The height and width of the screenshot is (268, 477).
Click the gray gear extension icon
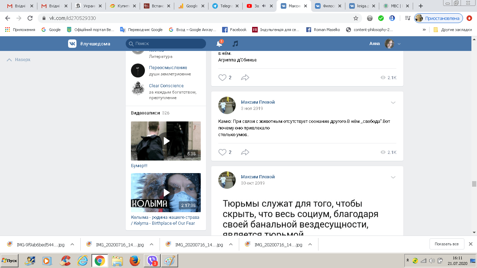tap(370, 18)
